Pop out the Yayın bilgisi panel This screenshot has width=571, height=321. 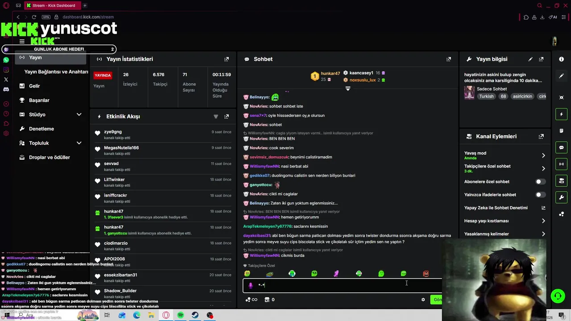[541, 59]
